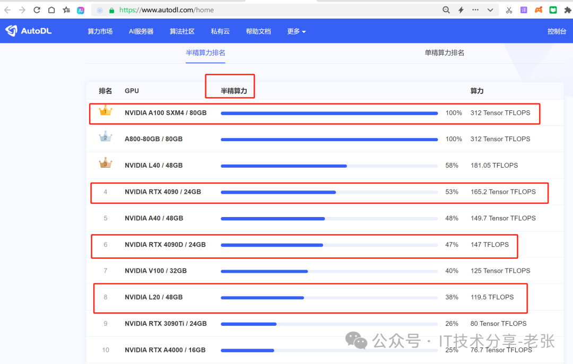
Task: Select NVIDIA L40 / 48GB GPU name
Action: pos(153,166)
